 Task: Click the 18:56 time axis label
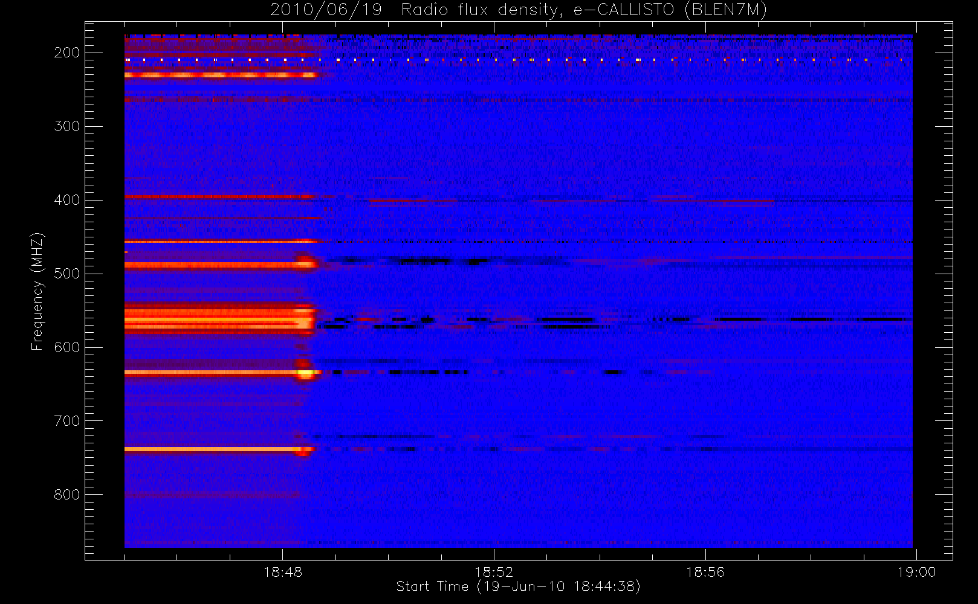pos(705,572)
